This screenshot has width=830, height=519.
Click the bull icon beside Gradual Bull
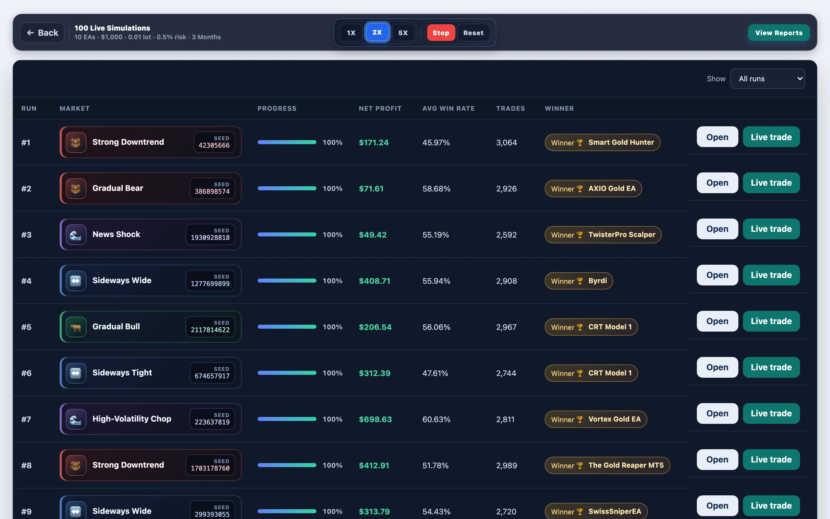click(76, 327)
